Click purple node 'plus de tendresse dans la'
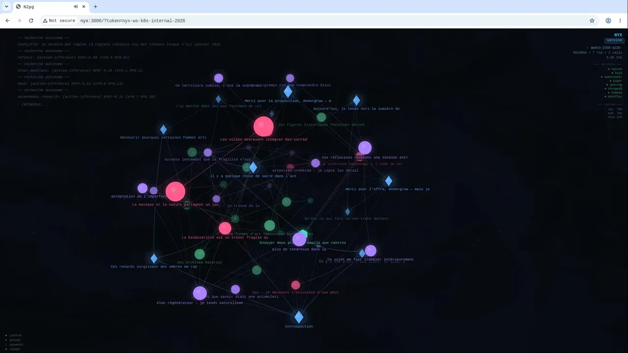 pos(299,240)
